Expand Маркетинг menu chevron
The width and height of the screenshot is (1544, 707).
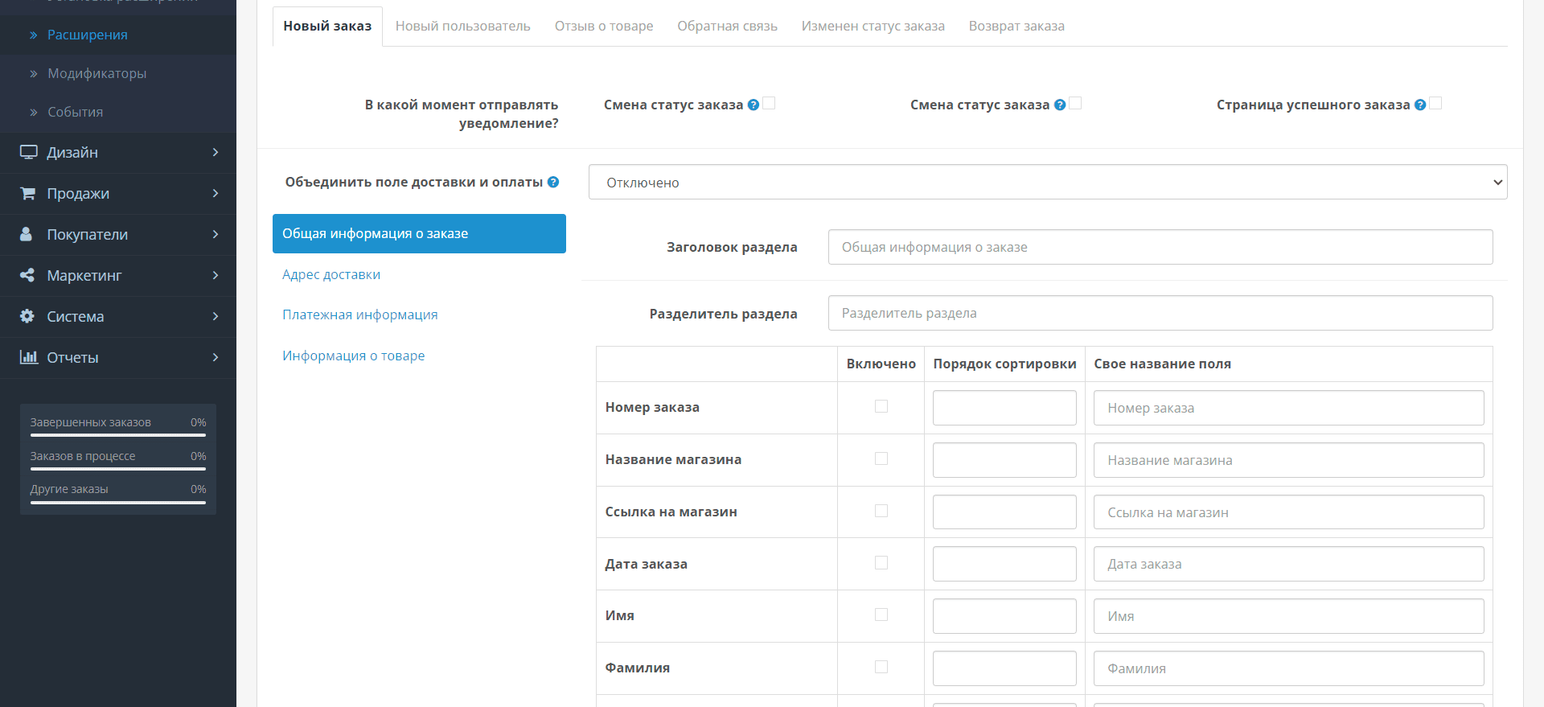pyautogui.click(x=216, y=275)
